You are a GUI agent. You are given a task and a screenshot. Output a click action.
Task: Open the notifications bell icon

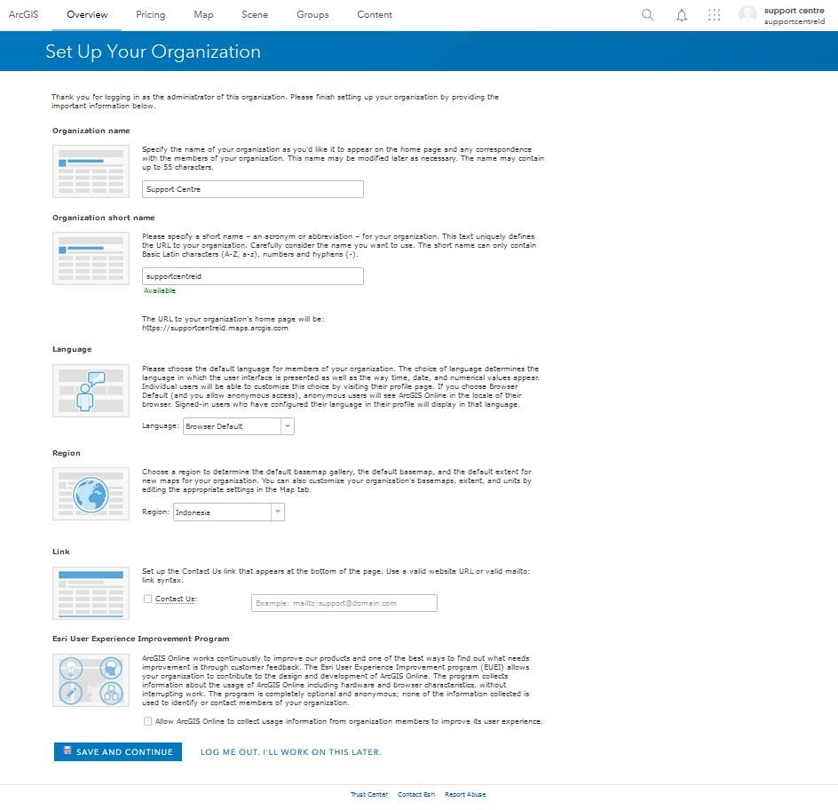[x=682, y=15]
